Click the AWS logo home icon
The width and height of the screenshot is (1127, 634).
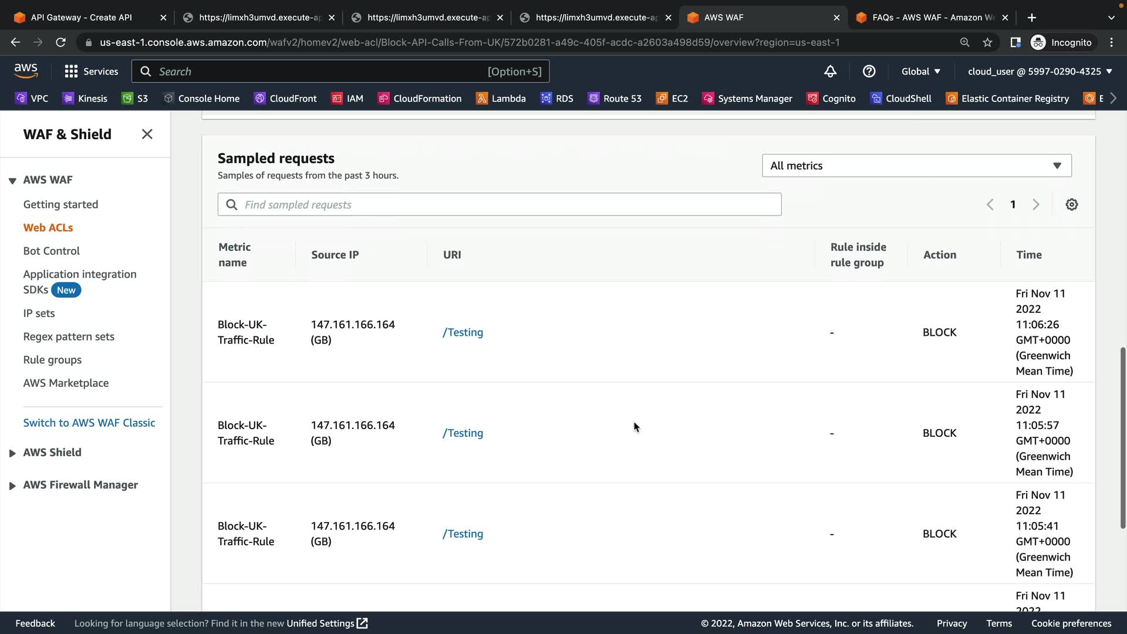click(26, 71)
